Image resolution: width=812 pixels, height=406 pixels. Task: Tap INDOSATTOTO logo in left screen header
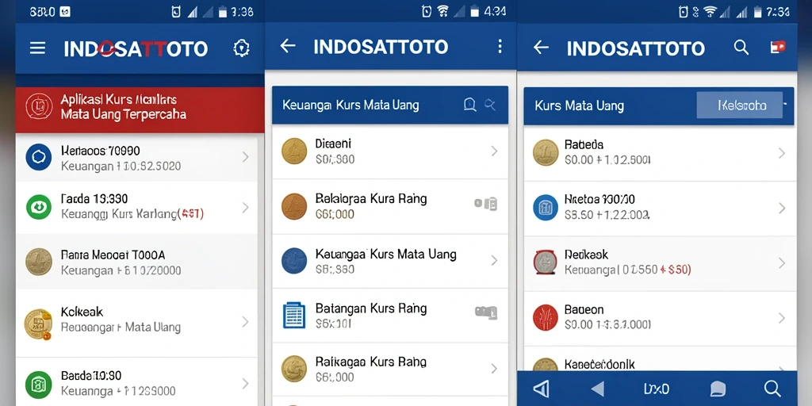[136, 49]
